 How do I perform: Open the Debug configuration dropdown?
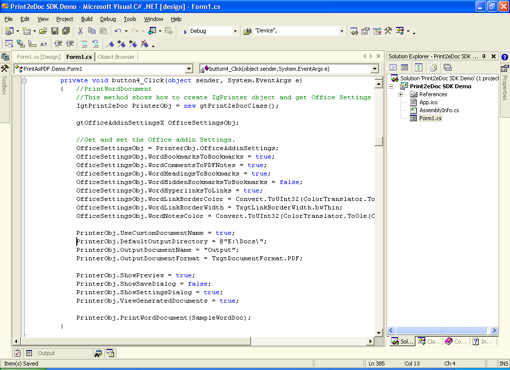point(235,31)
